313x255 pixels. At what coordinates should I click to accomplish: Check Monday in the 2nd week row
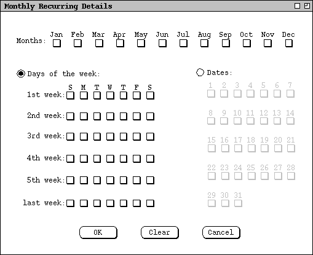pyautogui.click(x=84, y=116)
